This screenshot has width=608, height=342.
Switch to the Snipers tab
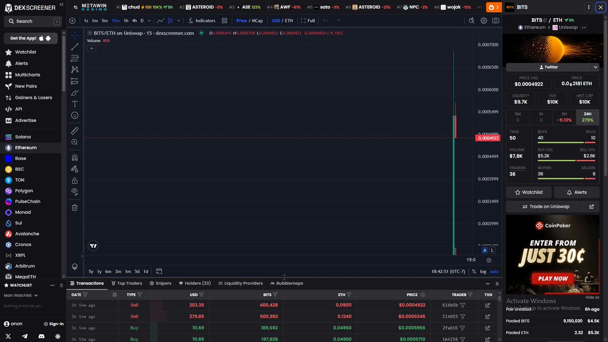click(x=160, y=283)
